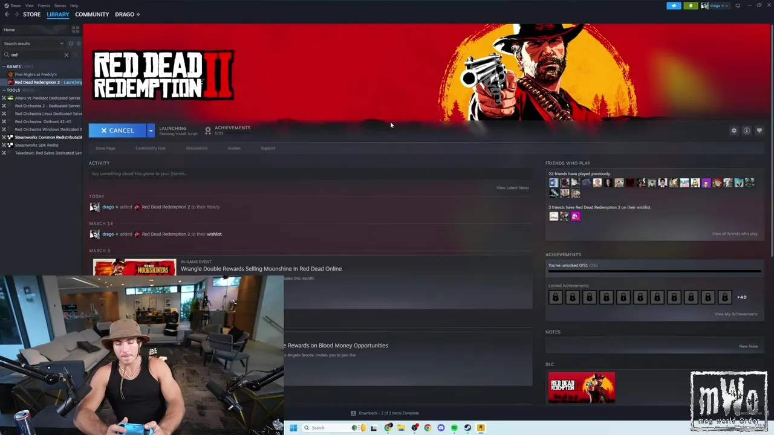Open the Community Hub link
This screenshot has width=774, height=435.
click(151, 148)
